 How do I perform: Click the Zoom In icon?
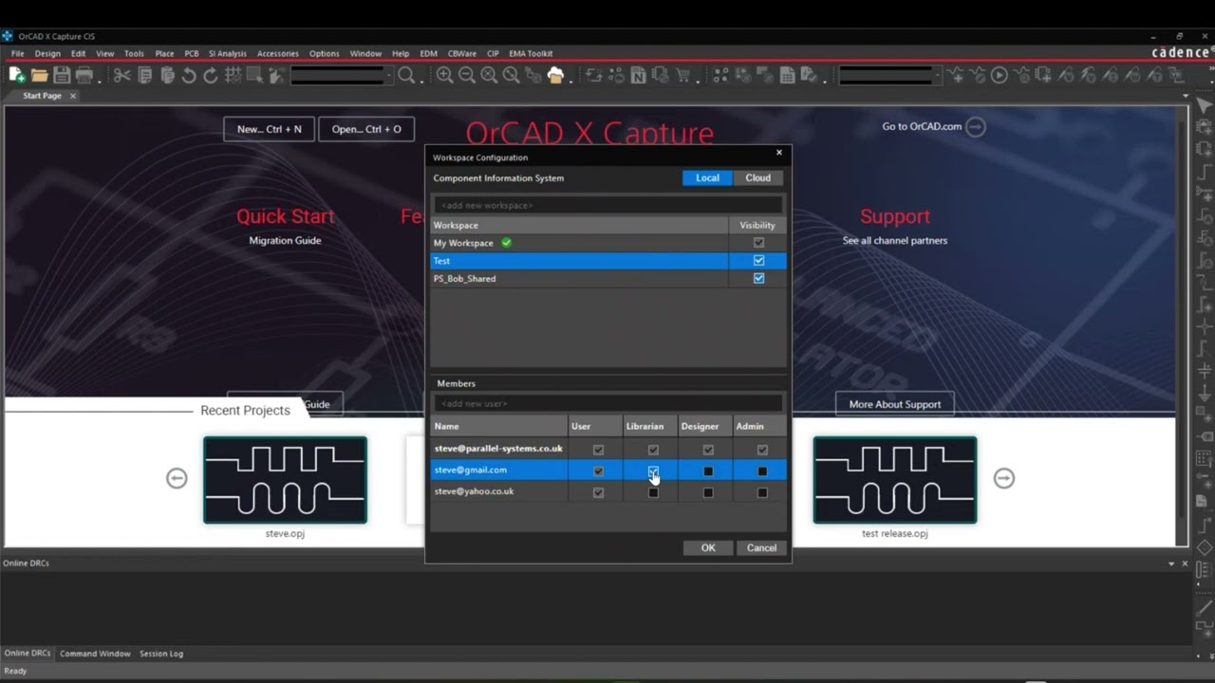tap(444, 75)
